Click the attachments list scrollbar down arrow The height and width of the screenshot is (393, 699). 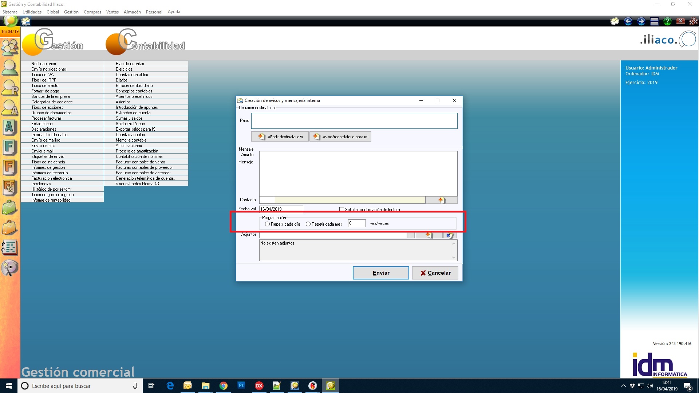click(x=454, y=258)
